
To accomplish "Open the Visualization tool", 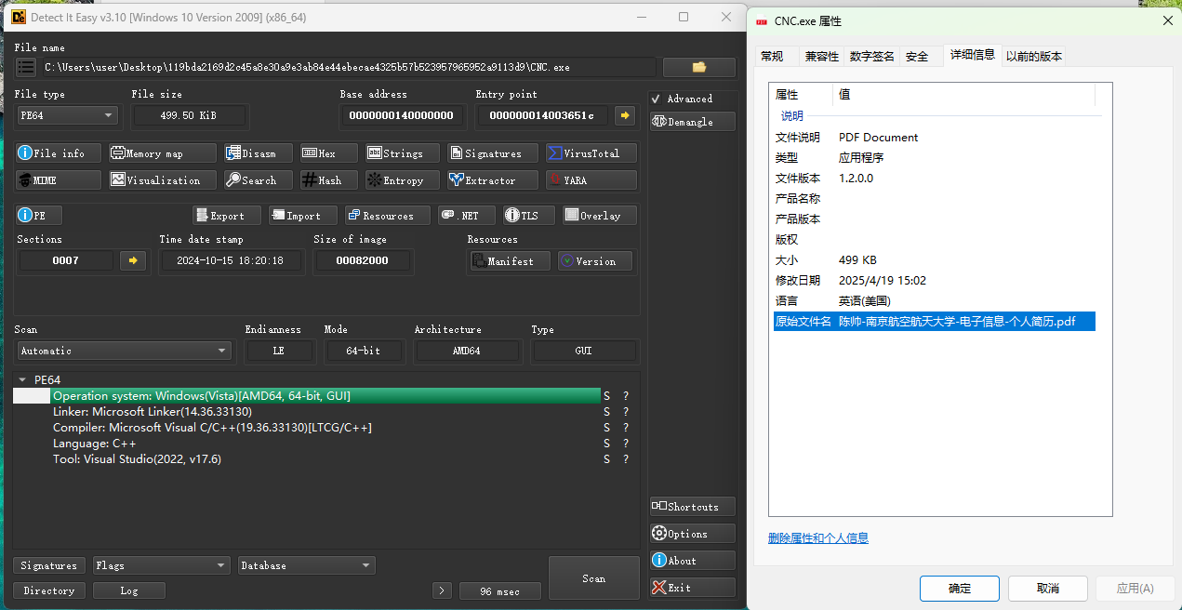I will [162, 180].
